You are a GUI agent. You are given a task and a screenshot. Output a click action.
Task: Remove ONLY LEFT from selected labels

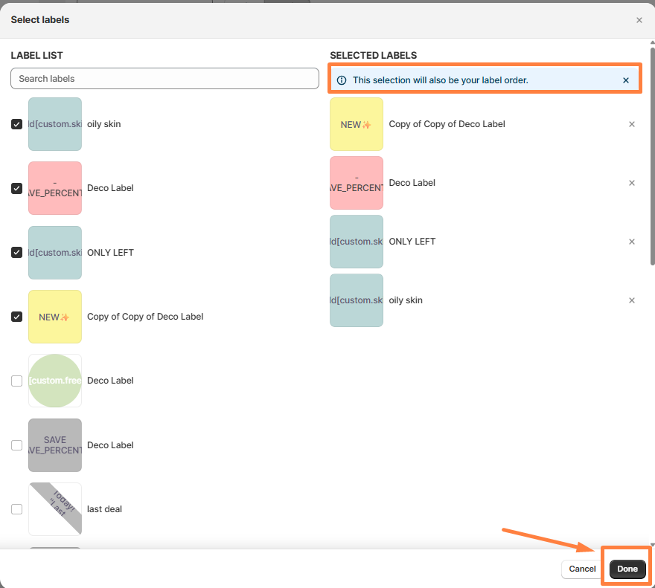[x=632, y=242]
